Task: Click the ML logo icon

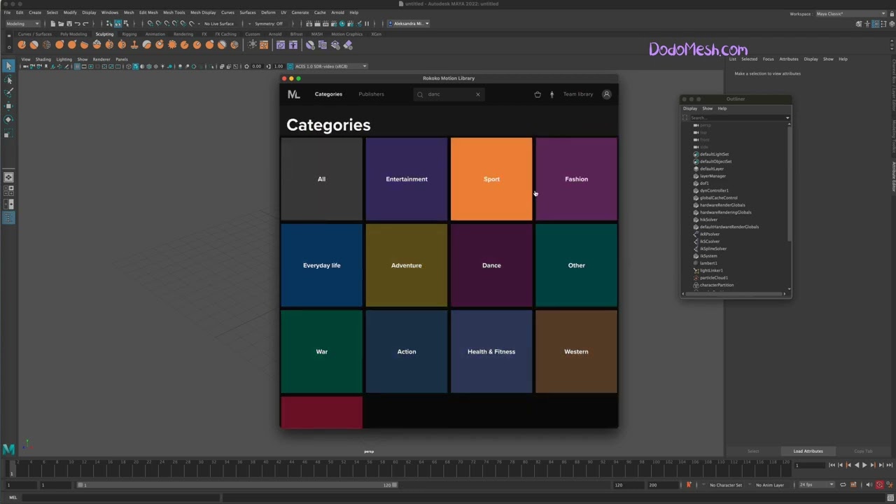Action: [x=293, y=94]
